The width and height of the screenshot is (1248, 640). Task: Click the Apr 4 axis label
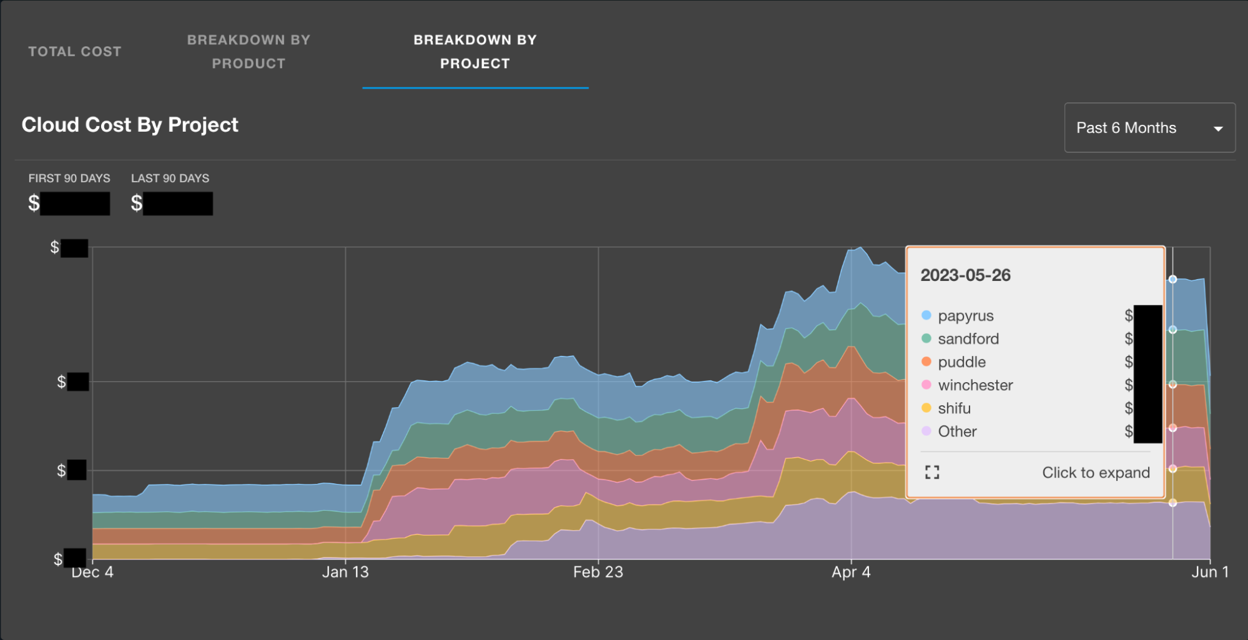click(850, 572)
